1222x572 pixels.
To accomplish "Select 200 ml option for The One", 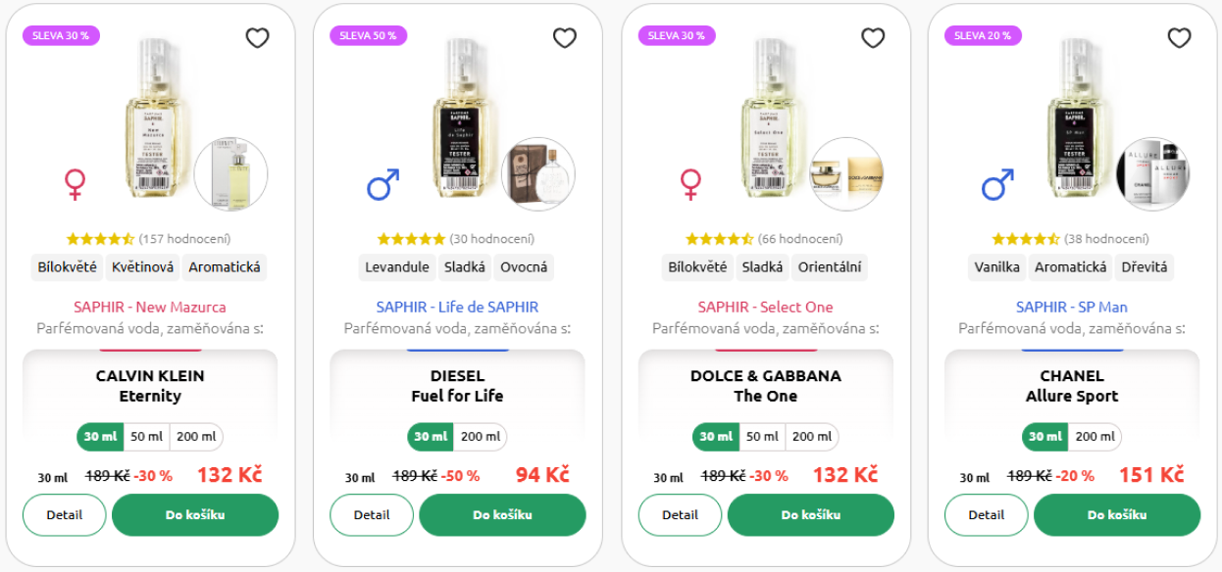I will point(811,437).
